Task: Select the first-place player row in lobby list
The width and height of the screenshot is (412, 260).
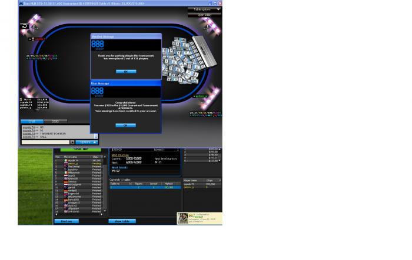Action: [x=78, y=160]
